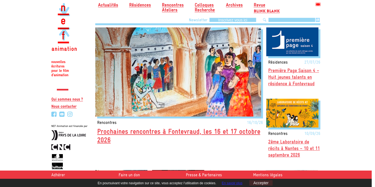This screenshot has width=375, height=187.
Task: Open the YouTube channel icon
Action: click(62, 114)
